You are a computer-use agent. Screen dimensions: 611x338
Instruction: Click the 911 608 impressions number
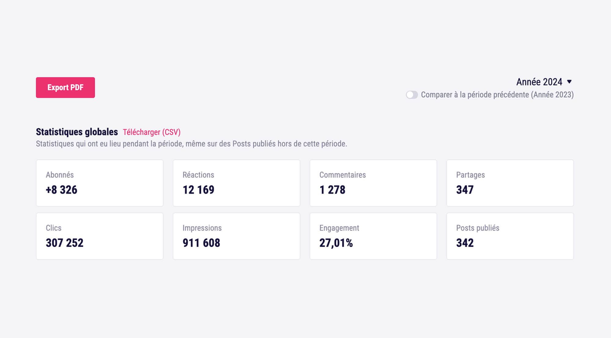[201, 243]
